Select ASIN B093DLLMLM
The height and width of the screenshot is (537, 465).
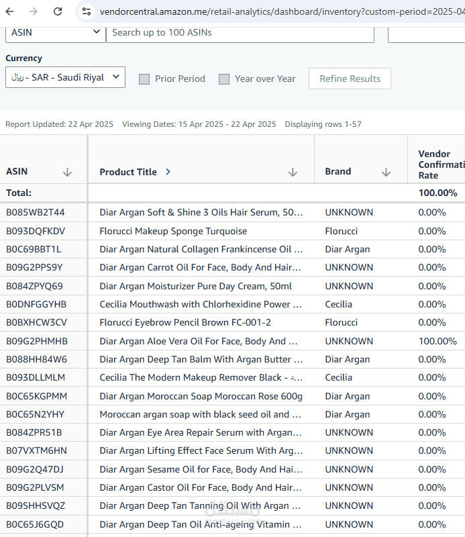[36, 378]
